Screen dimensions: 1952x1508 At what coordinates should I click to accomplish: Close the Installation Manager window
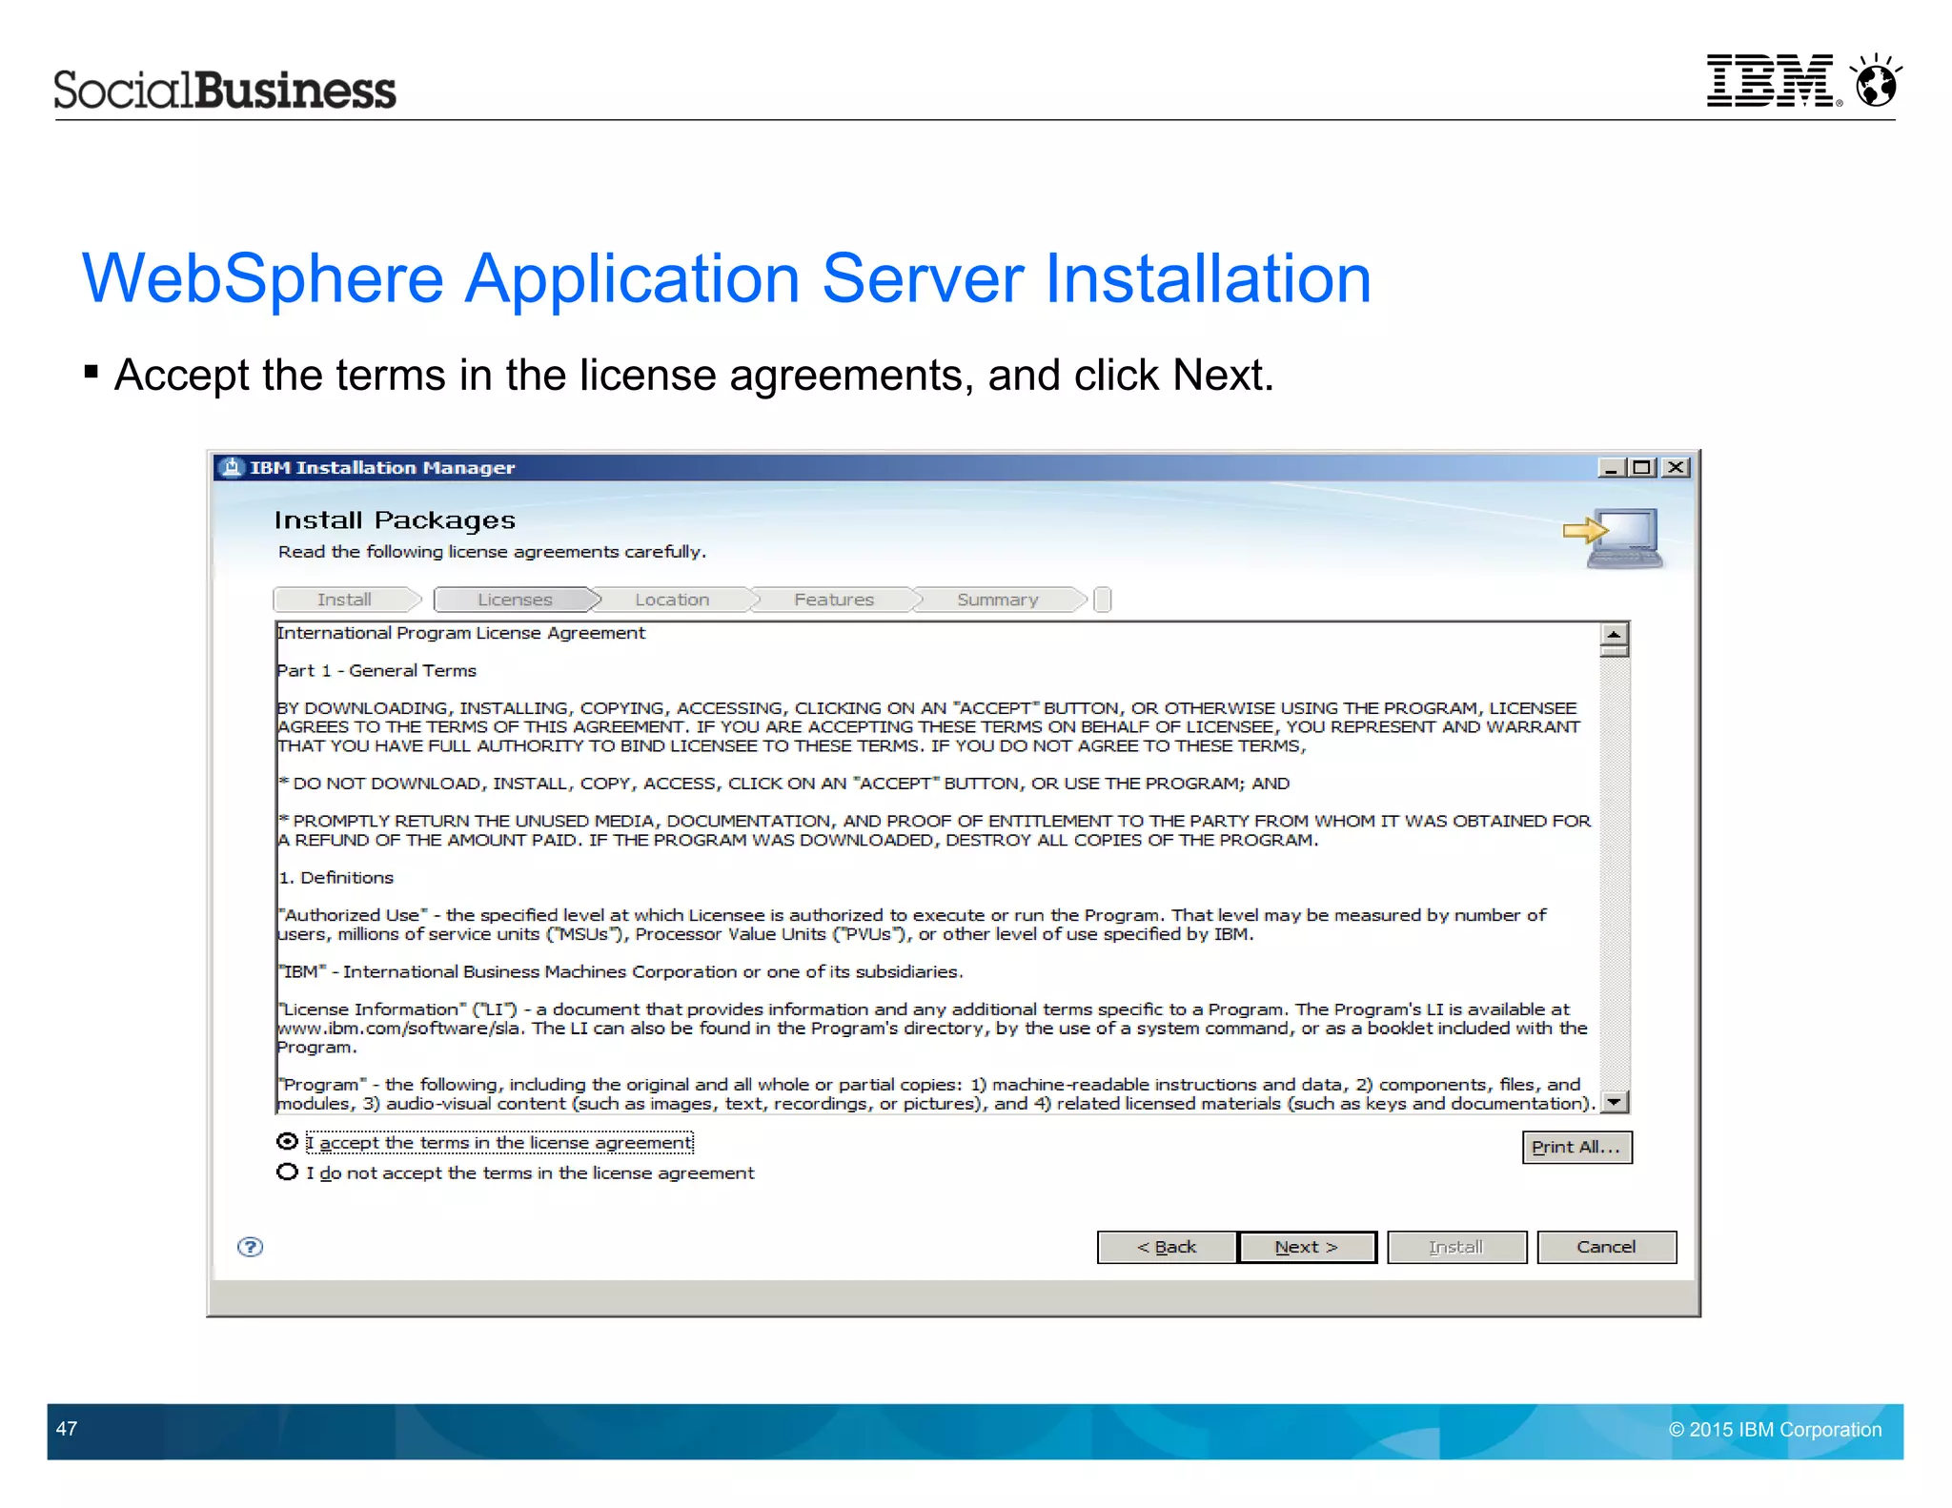[x=1676, y=467]
